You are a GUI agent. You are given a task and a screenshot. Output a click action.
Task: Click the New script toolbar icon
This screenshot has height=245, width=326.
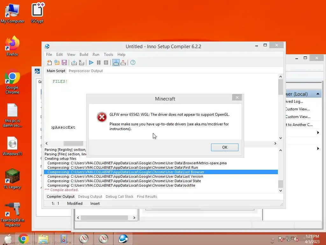click(x=49, y=63)
